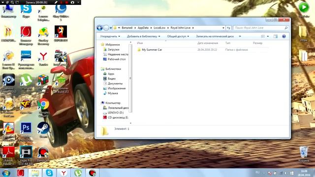Click the Google Chrome desktop shortcut
The width and height of the screenshot is (315, 177).
pyautogui.click(x=43, y=108)
